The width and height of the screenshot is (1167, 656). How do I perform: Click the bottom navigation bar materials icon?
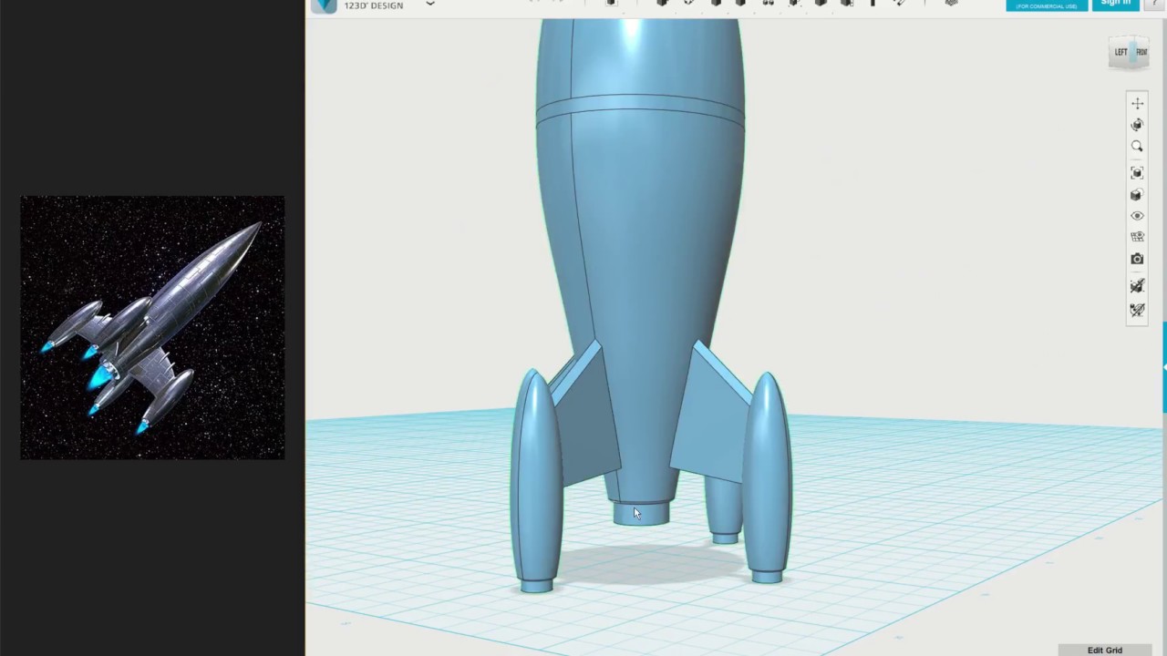point(1137,311)
